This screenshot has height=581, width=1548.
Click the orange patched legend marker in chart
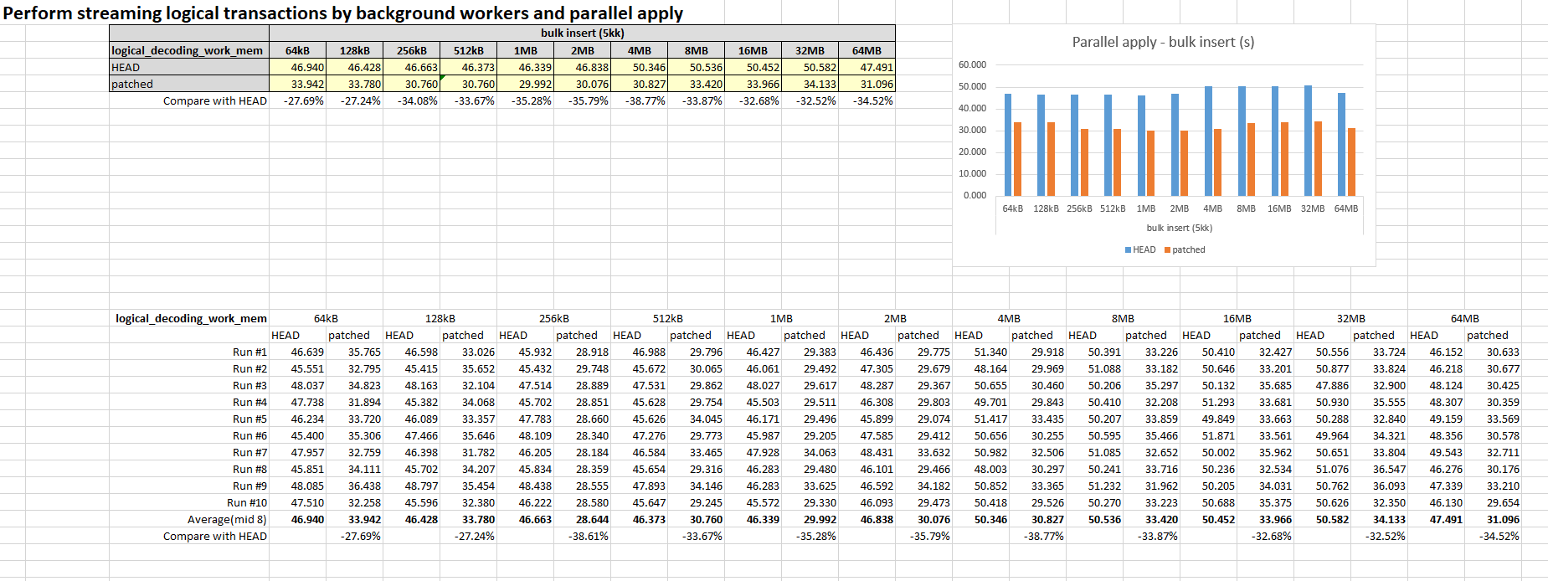1167,250
